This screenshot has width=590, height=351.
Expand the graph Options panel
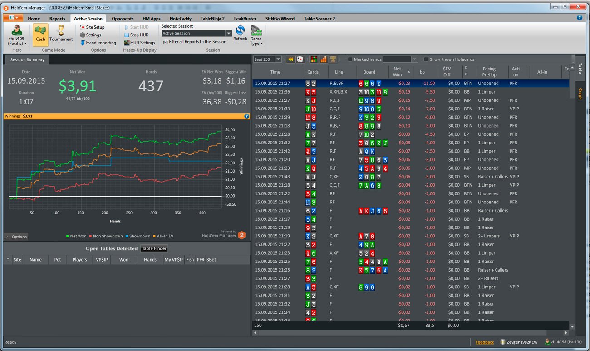tap(16, 237)
